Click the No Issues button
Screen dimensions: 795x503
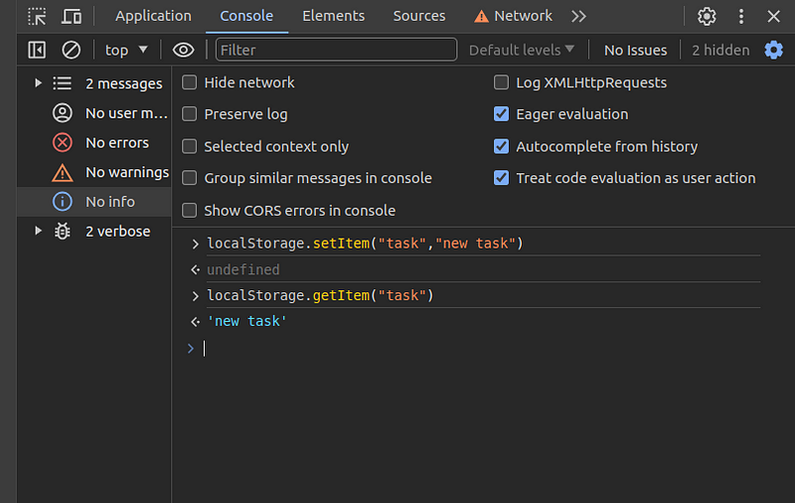pyautogui.click(x=635, y=50)
